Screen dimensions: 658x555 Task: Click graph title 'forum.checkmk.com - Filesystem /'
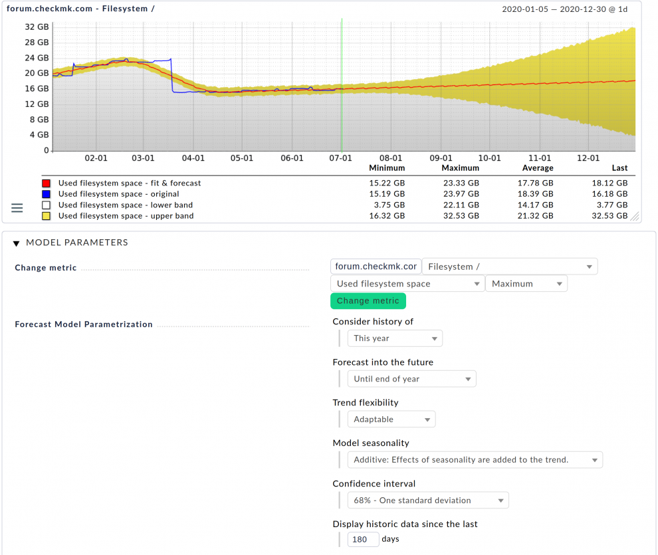pyautogui.click(x=80, y=9)
